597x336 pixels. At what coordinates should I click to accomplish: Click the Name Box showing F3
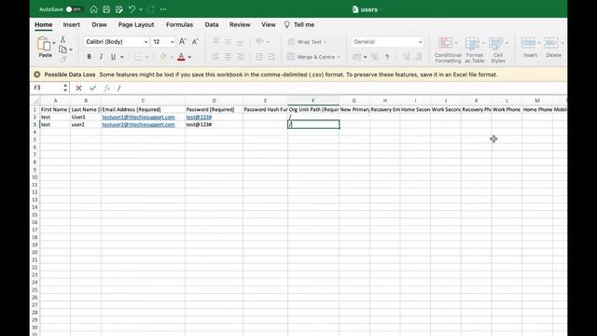(x=48, y=88)
